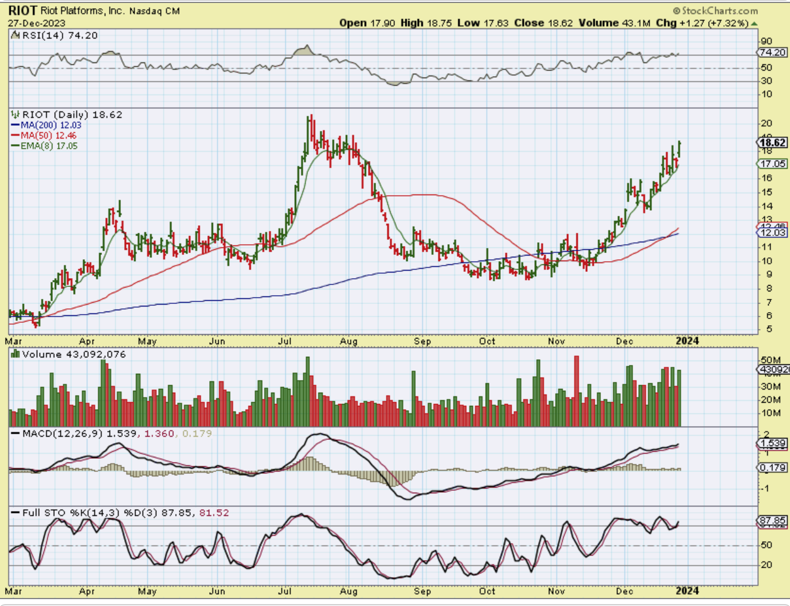The image size is (790, 606).
Task: Click the 2024 label under the price panel
Action: 687,341
